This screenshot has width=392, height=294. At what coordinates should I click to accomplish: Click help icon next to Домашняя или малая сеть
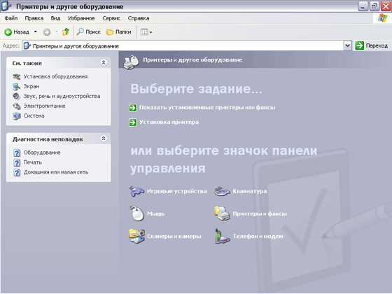pyautogui.click(x=17, y=172)
